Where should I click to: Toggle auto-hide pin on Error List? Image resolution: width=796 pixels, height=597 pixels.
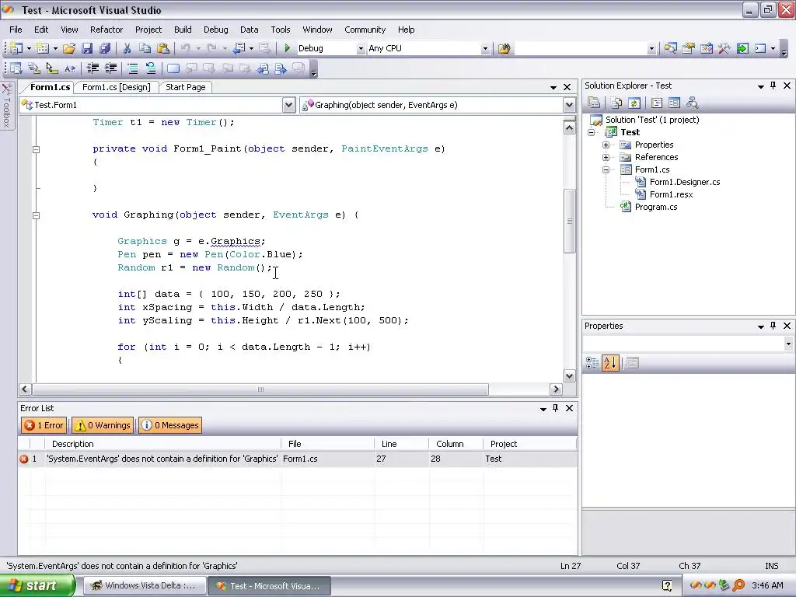pyautogui.click(x=555, y=407)
